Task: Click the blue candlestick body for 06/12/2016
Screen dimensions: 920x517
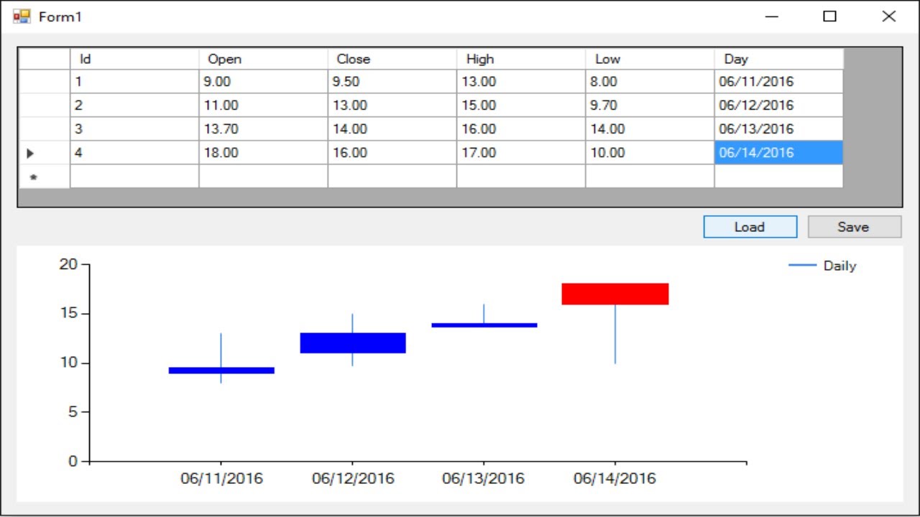Action: (353, 343)
